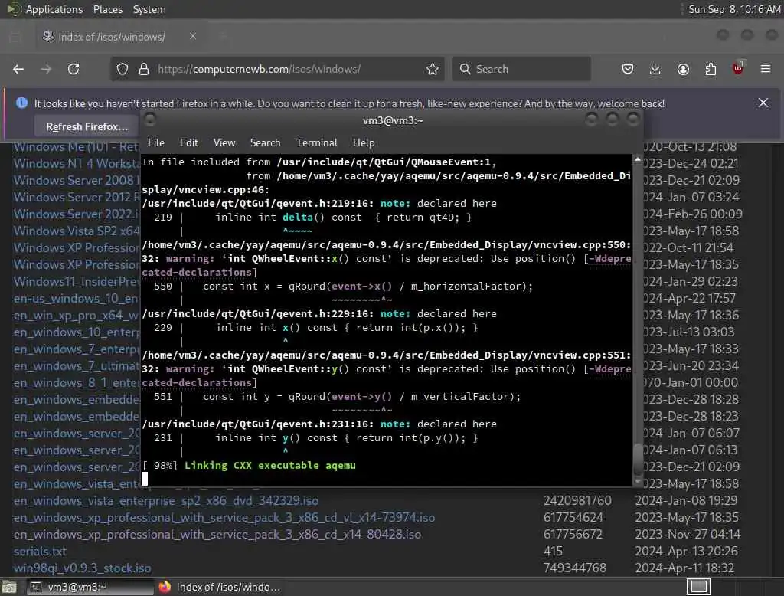Open the x14-73974.iso Windows XP link
Screen dimensions: 784x596
(x=224, y=517)
